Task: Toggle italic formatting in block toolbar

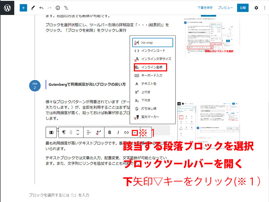Action: point(118,132)
